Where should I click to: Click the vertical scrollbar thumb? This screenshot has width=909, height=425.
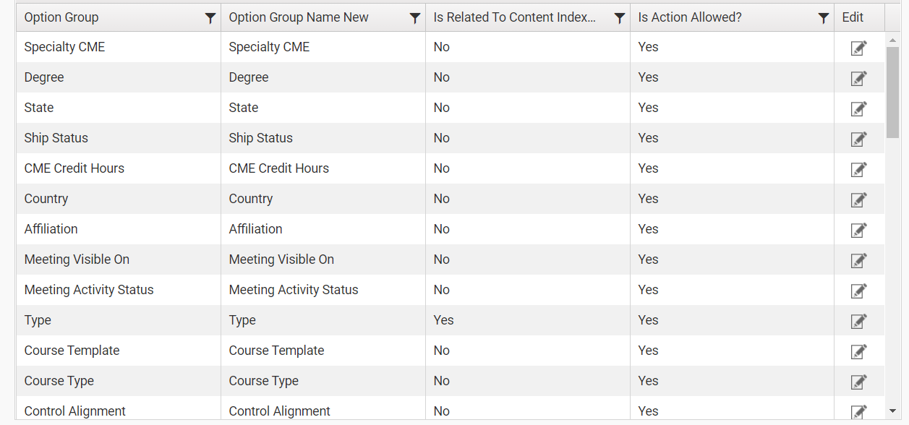point(892,92)
